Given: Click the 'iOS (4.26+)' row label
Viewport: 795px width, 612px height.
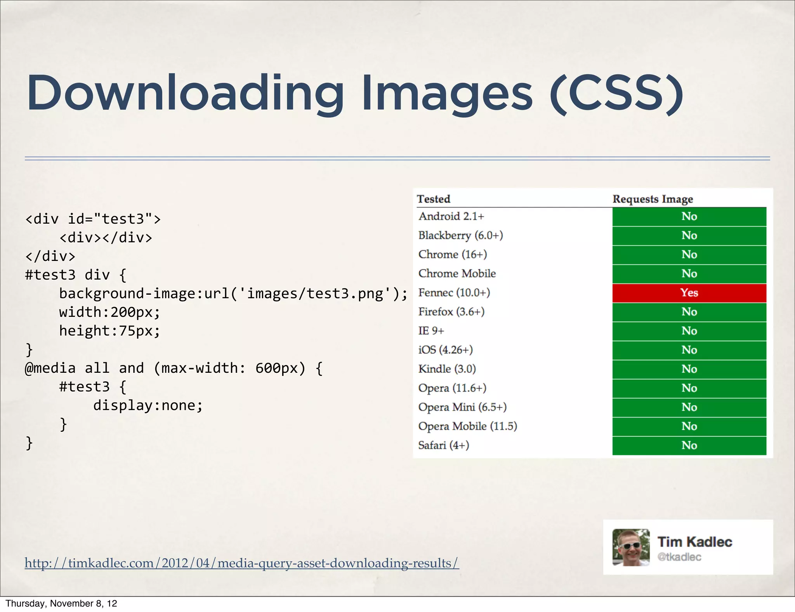Looking at the screenshot, I should click(x=446, y=350).
